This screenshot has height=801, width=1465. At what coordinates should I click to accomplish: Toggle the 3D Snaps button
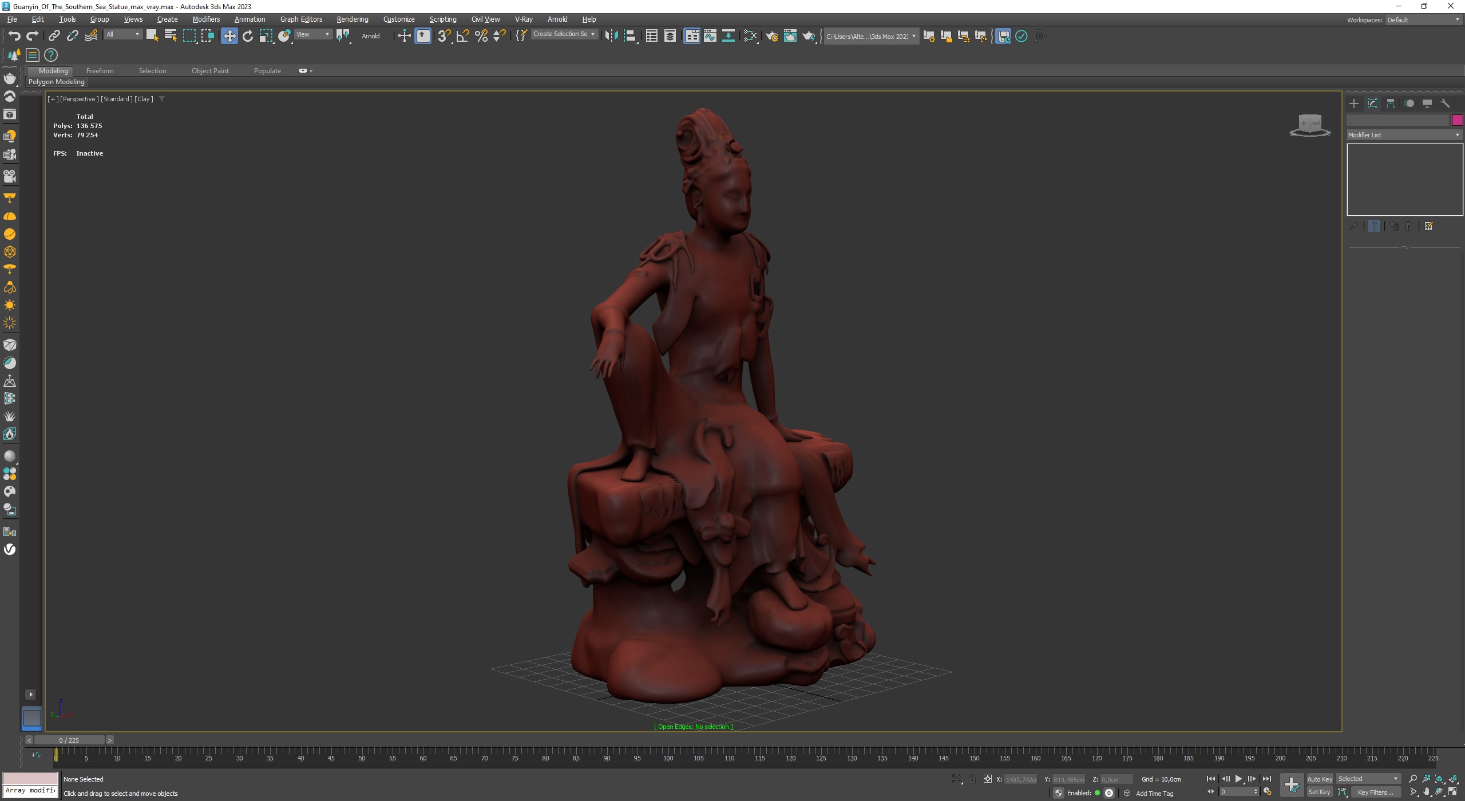click(x=444, y=36)
